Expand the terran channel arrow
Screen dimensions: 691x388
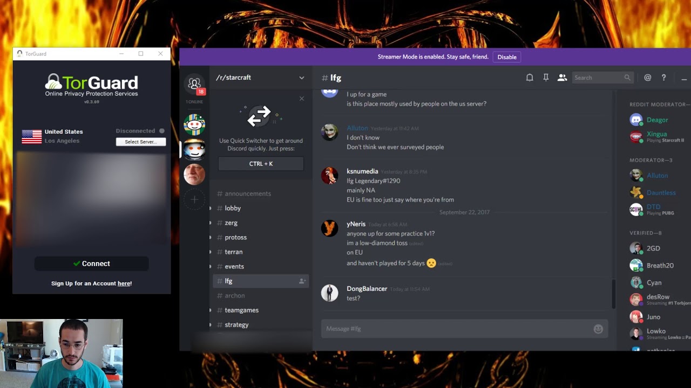tap(211, 252)
